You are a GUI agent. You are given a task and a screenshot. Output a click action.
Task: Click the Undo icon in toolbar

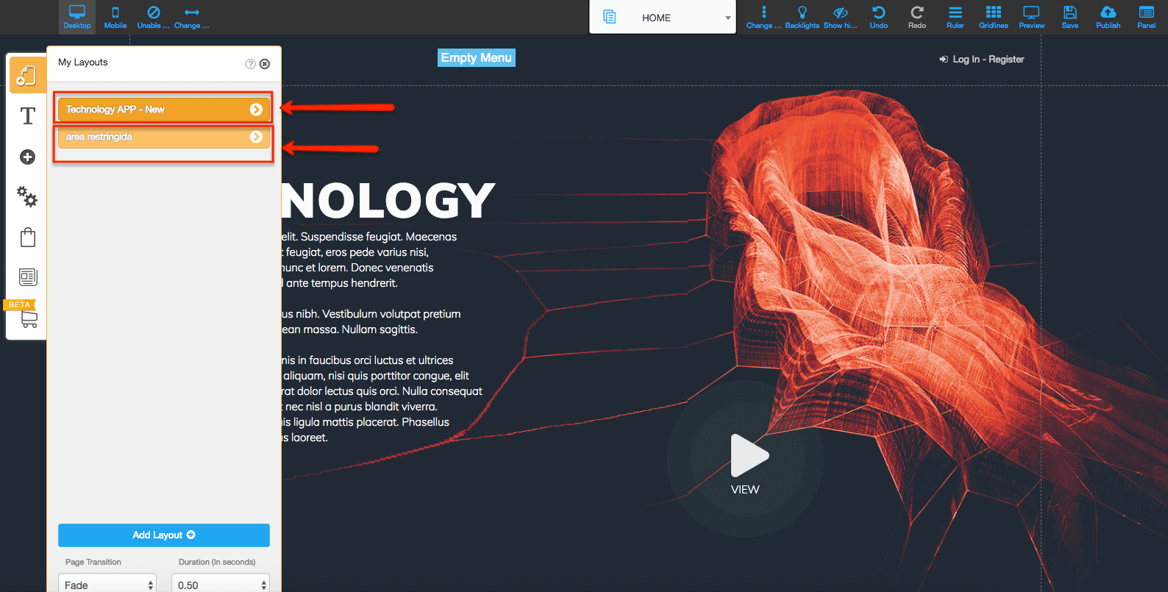pos(878,17)
